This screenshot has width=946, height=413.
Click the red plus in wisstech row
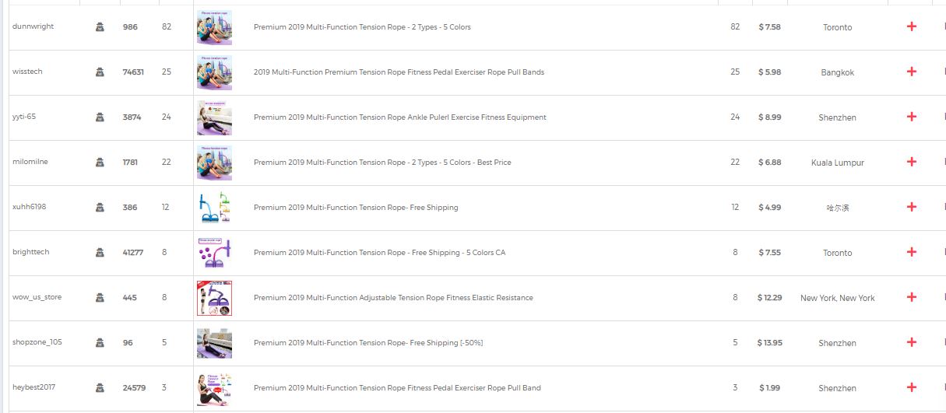[x=912, y=72]
